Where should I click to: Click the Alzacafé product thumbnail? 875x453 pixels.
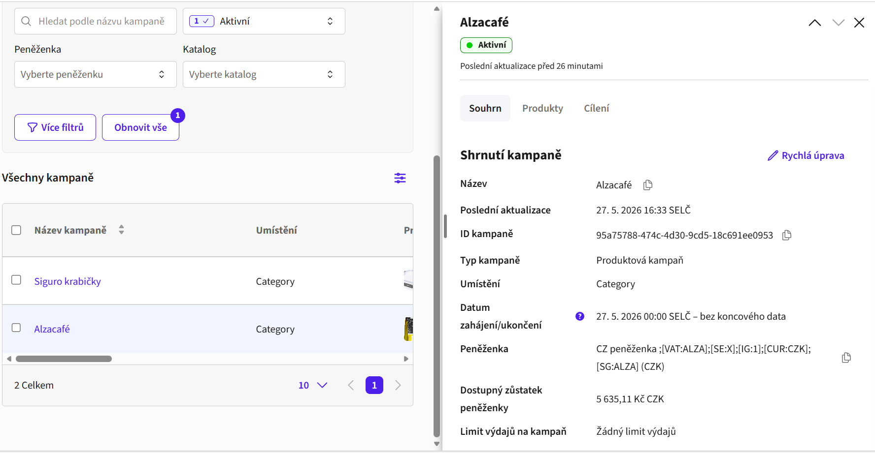tap(408, 329)
